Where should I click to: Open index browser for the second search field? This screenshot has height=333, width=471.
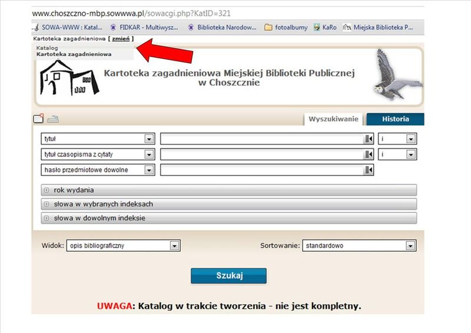(369, 154)
